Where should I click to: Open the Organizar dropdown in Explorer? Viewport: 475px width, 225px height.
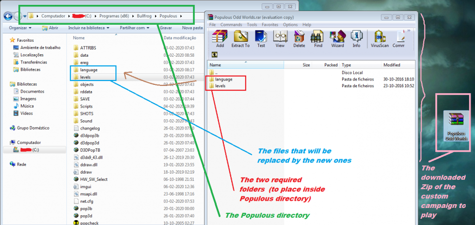tap(20, 28)
